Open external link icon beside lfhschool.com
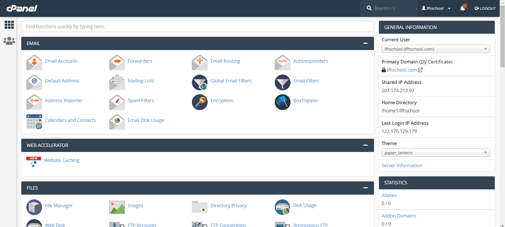This screenshot has width=505, height=227. tap(420, 70)
